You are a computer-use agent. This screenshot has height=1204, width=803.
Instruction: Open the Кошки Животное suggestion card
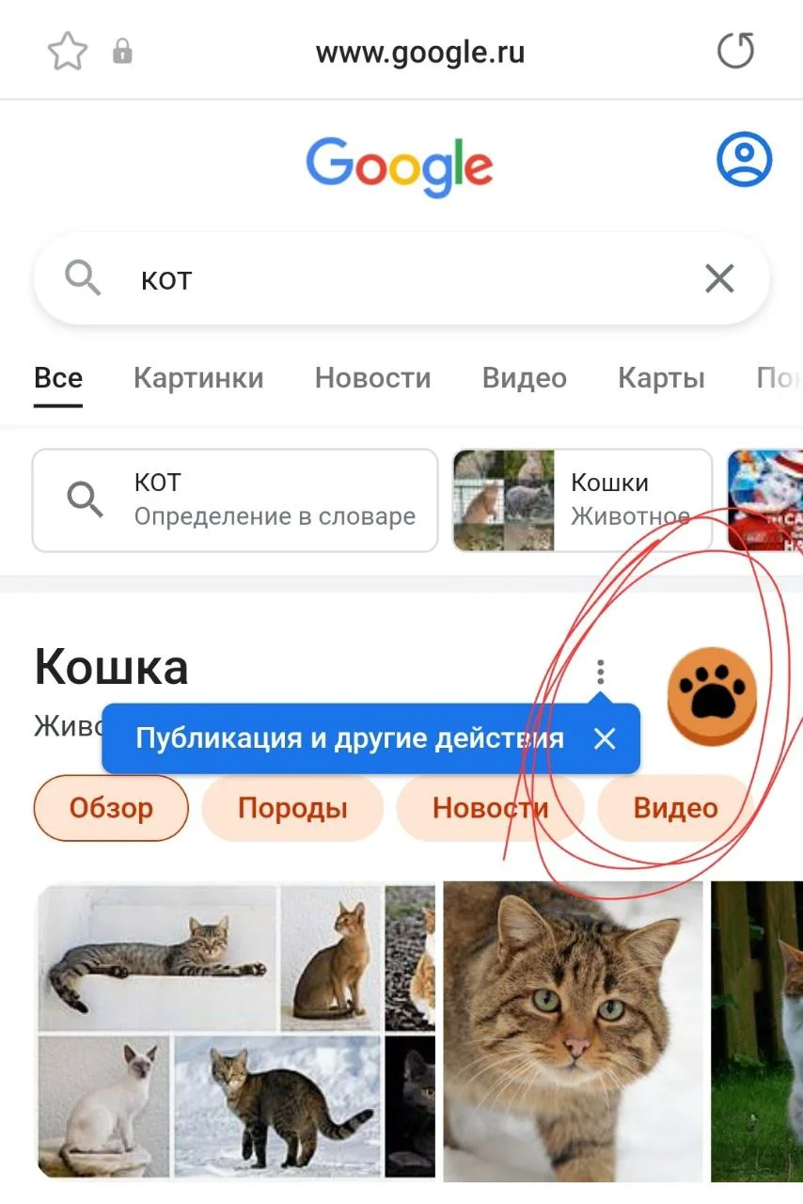[582, 499]
